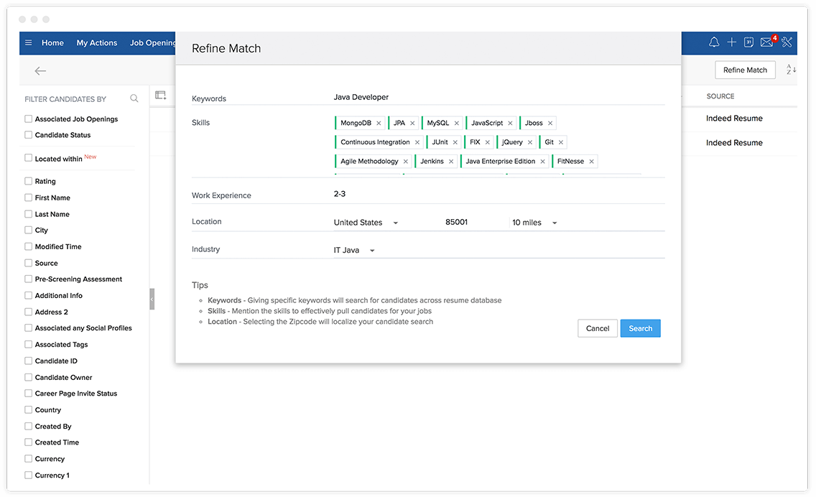816x497 pixels.
Task: Go to the Home tab
Action: [x=52, y=43]
